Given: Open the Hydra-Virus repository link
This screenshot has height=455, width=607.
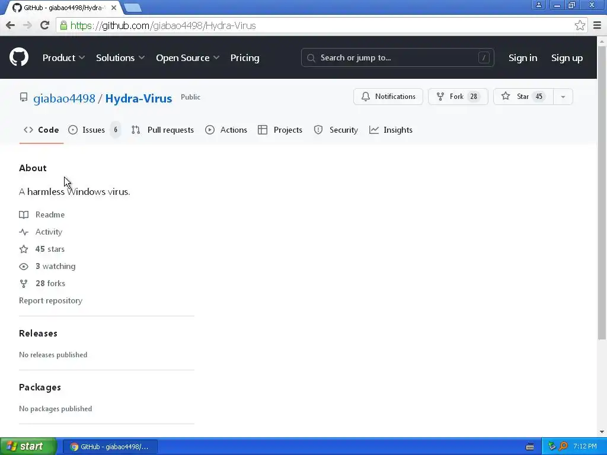Looking at the screenshot, I should pyautogui.click(x=139, y=98).
